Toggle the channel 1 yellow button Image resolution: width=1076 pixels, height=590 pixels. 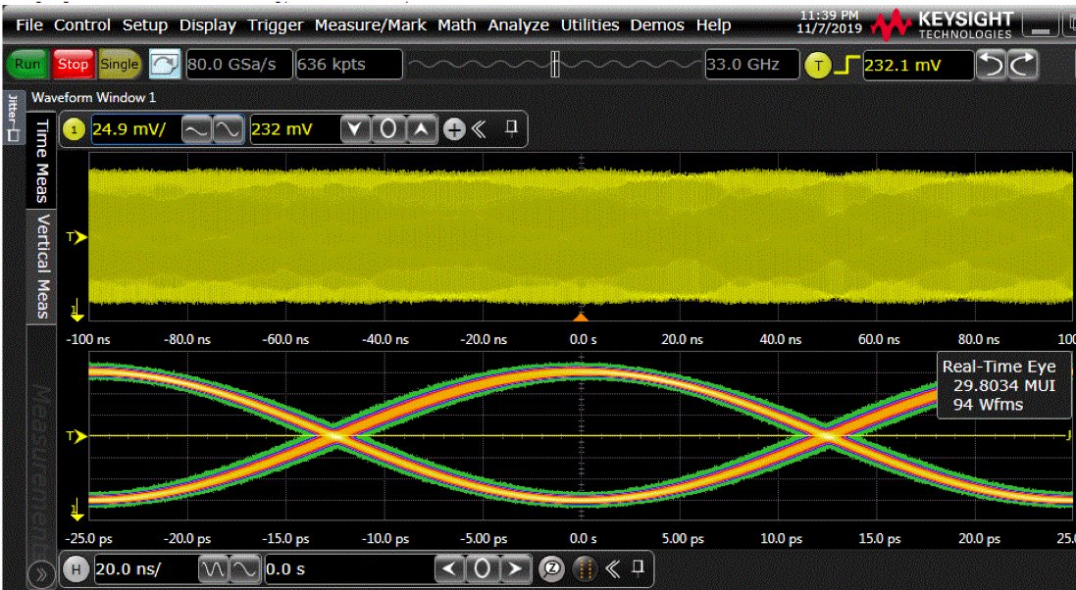[75, 129]
